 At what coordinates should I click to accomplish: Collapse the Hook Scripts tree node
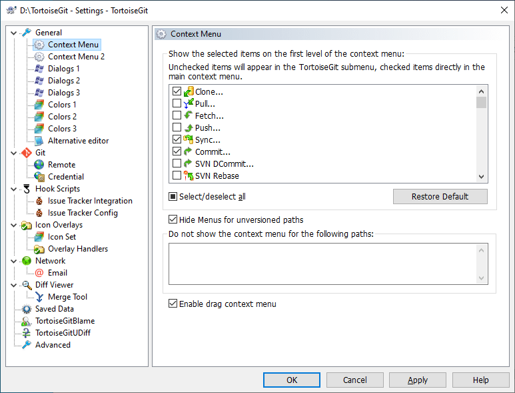pos(14,189)
